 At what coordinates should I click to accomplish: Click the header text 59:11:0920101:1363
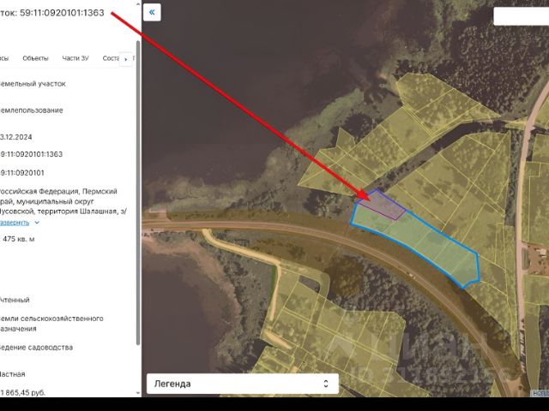click(x=62, y=13)
